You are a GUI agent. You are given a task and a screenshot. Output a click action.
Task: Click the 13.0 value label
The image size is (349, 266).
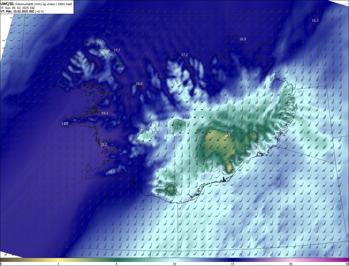pyautogui.click(x=276, y=182)
